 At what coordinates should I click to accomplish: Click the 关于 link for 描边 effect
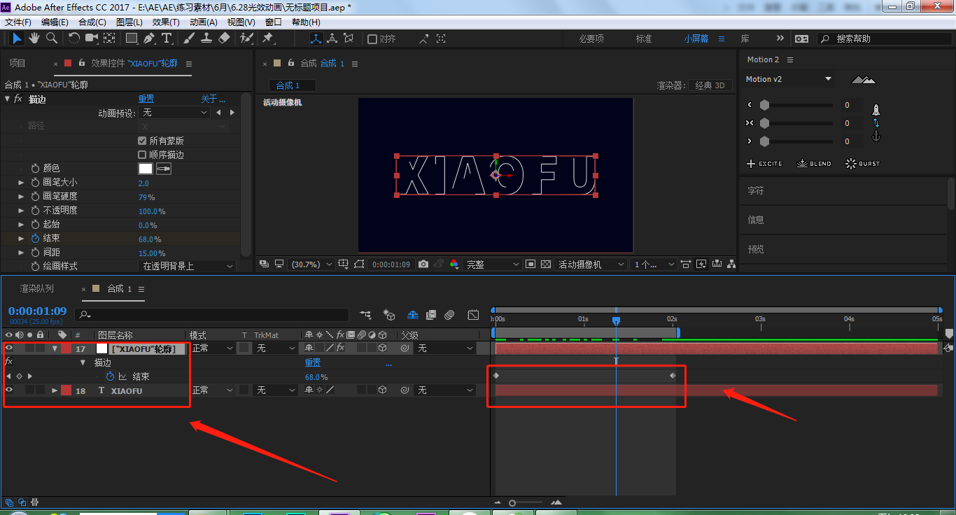coord(213,99)
